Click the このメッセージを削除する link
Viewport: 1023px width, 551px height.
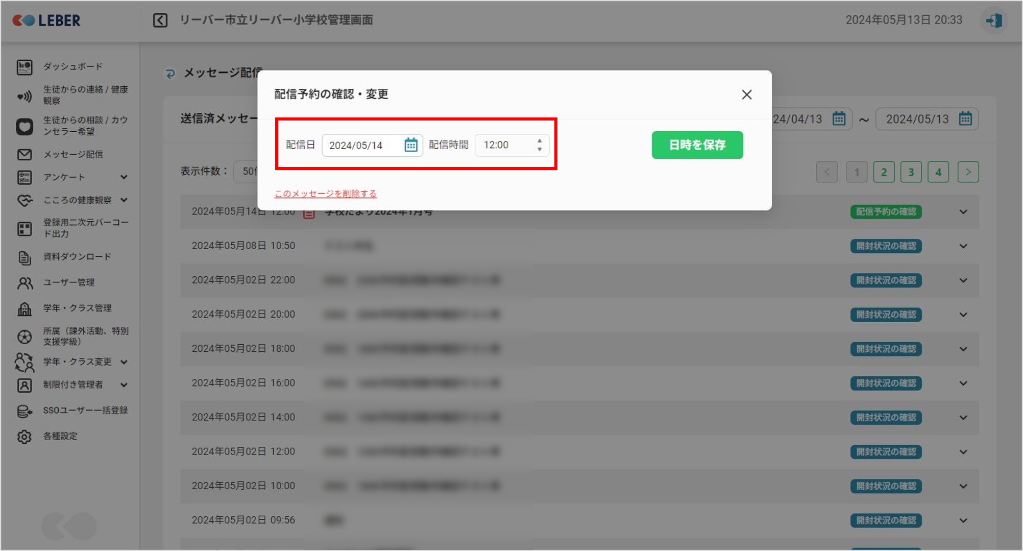click(325, 194)
